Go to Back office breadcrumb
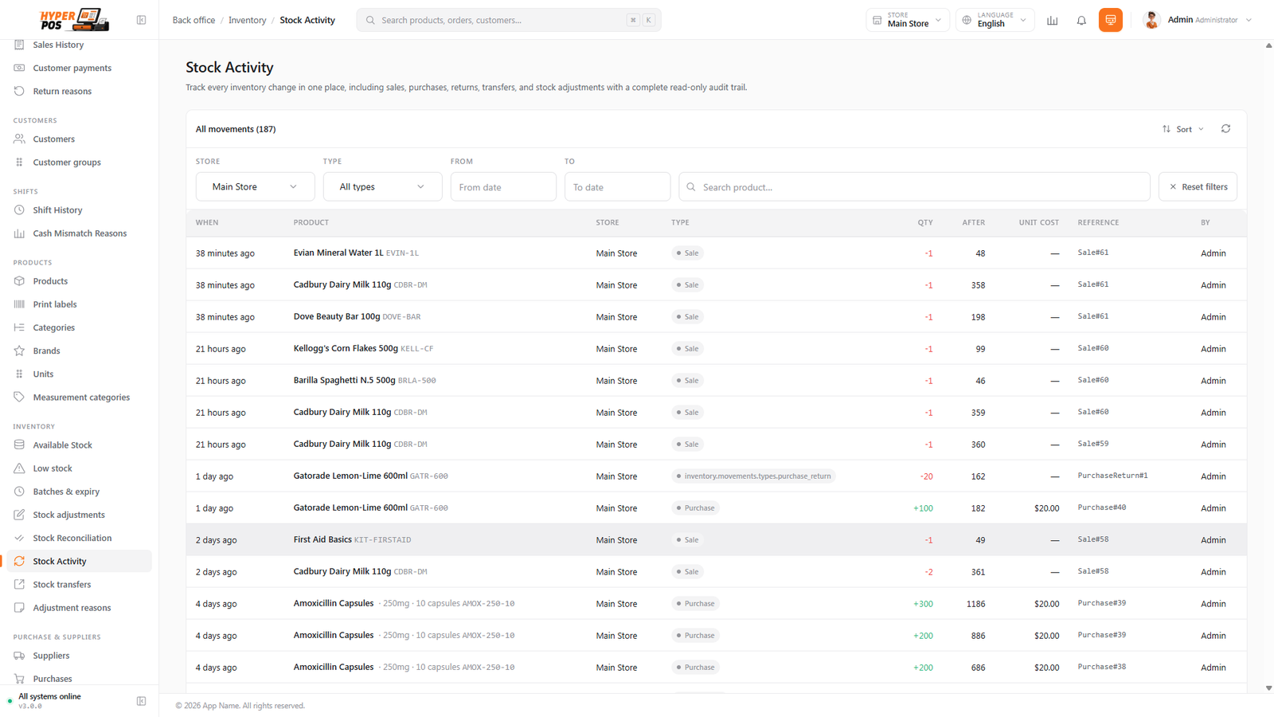1274x717 pixels. (x=193, y=20)
